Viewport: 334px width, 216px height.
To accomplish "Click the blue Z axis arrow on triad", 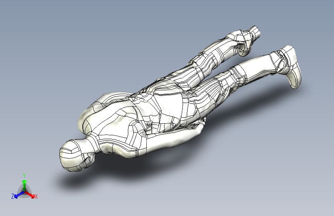I will (x=19, y=195).
